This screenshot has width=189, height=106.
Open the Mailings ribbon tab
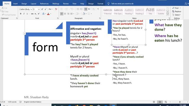[x=56, y=4]
